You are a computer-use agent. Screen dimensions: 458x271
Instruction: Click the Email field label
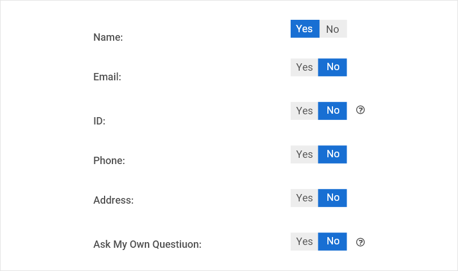[x=107, y=77]
